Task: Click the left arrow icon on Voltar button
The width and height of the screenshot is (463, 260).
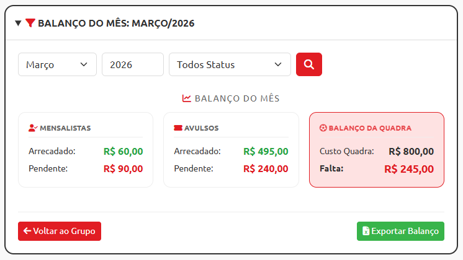Action: [x=27, y=231]
